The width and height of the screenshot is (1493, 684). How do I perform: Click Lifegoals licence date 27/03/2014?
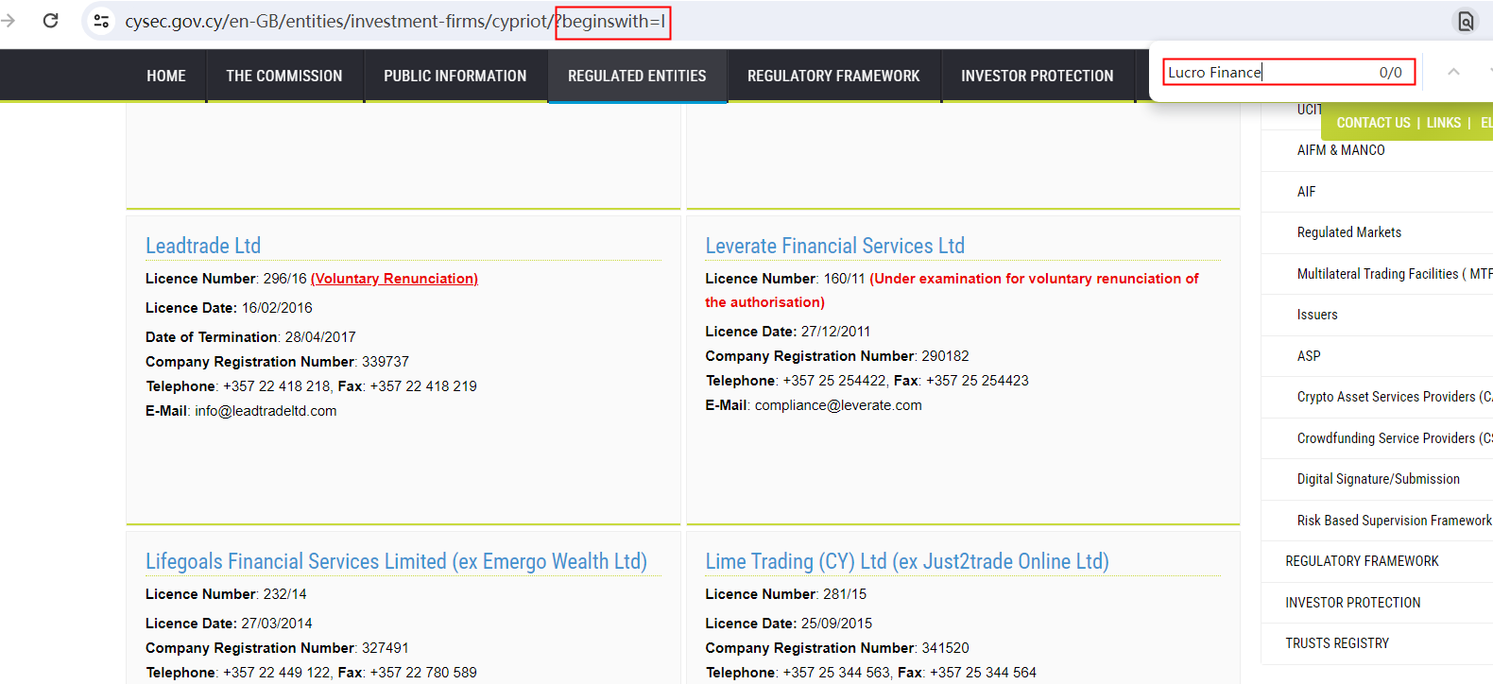click(276, 624)
